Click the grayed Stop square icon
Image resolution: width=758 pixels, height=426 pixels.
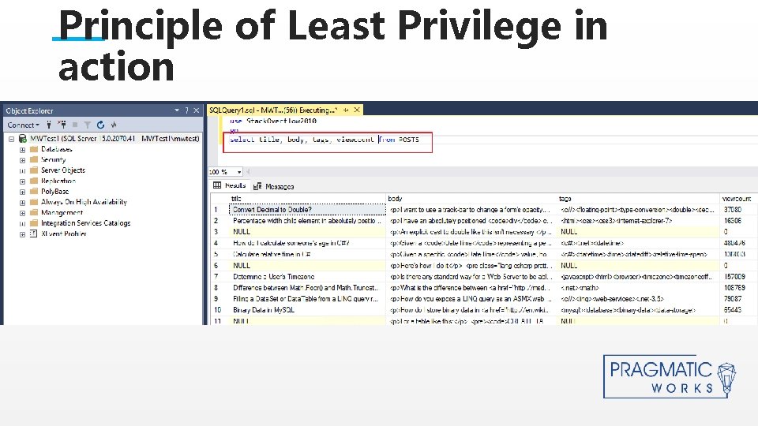75,125
